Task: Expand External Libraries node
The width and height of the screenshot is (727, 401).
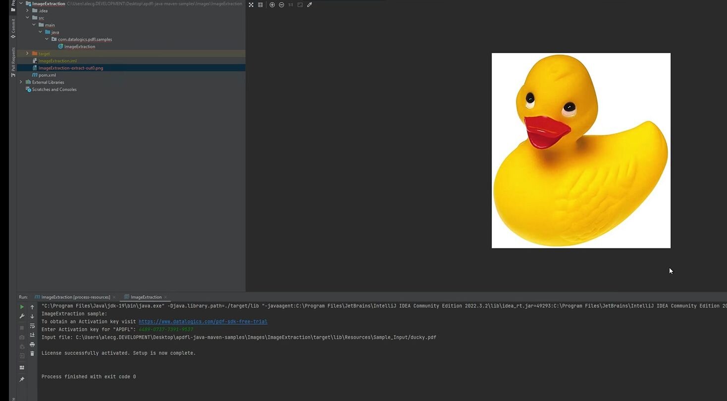Action: [x=21, y=82]
